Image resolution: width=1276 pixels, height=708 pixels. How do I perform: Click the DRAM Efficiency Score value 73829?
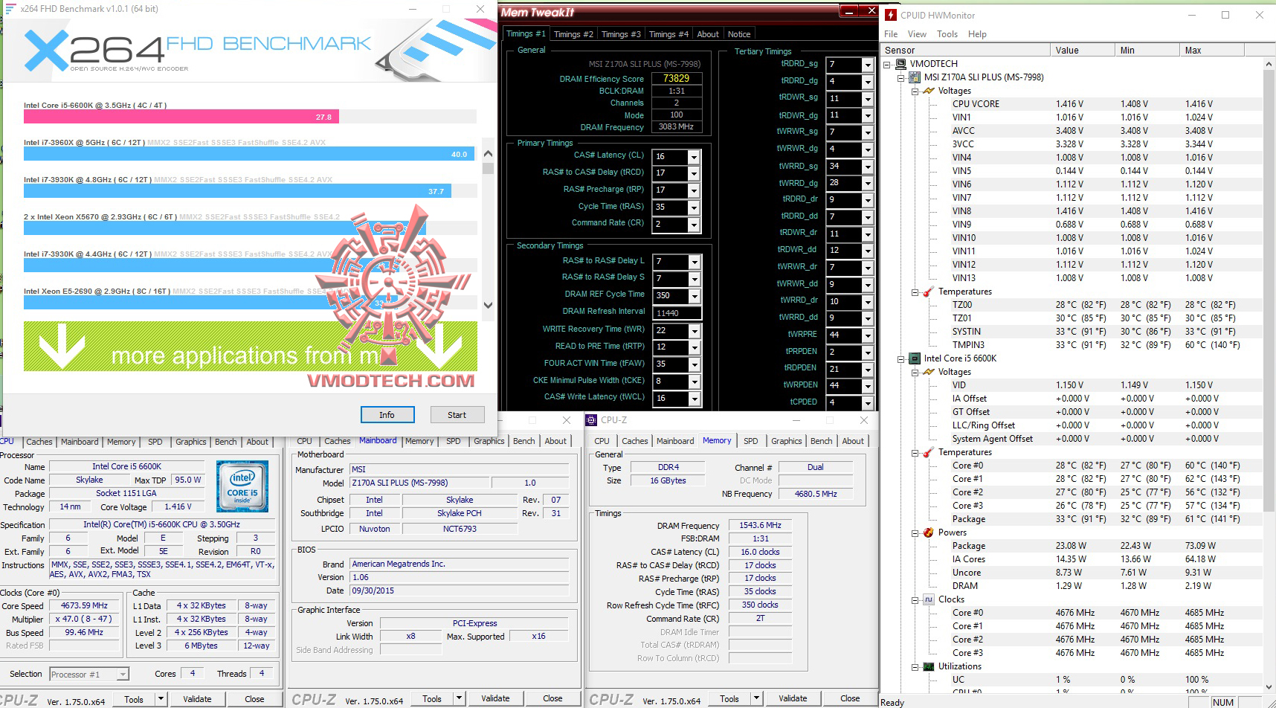(676, 78)
